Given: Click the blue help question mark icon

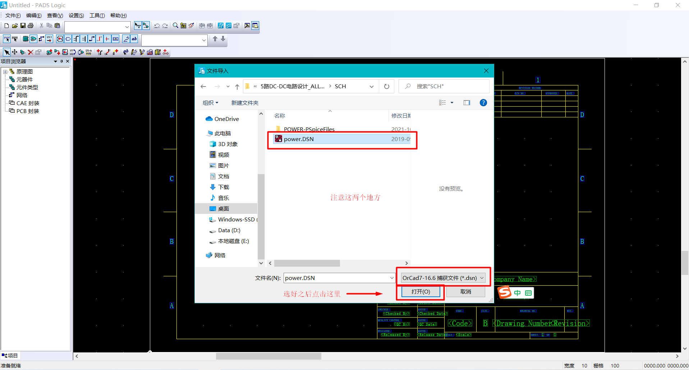Looking at the screenshot, I should (x=483, y=103).
